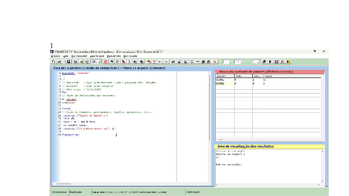Click inside the 'De' value input field
The image size is (349, 196).
coord(226,61)
